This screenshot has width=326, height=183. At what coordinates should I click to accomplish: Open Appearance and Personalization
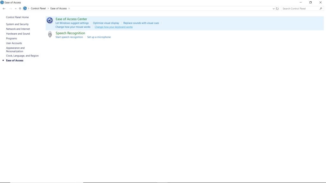[x=15, y=50]
